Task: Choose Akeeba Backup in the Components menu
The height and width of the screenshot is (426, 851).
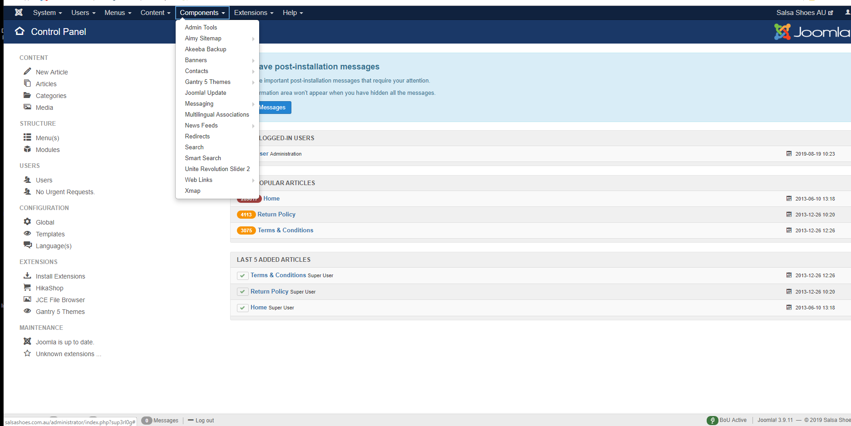Action: coord(206,49)
